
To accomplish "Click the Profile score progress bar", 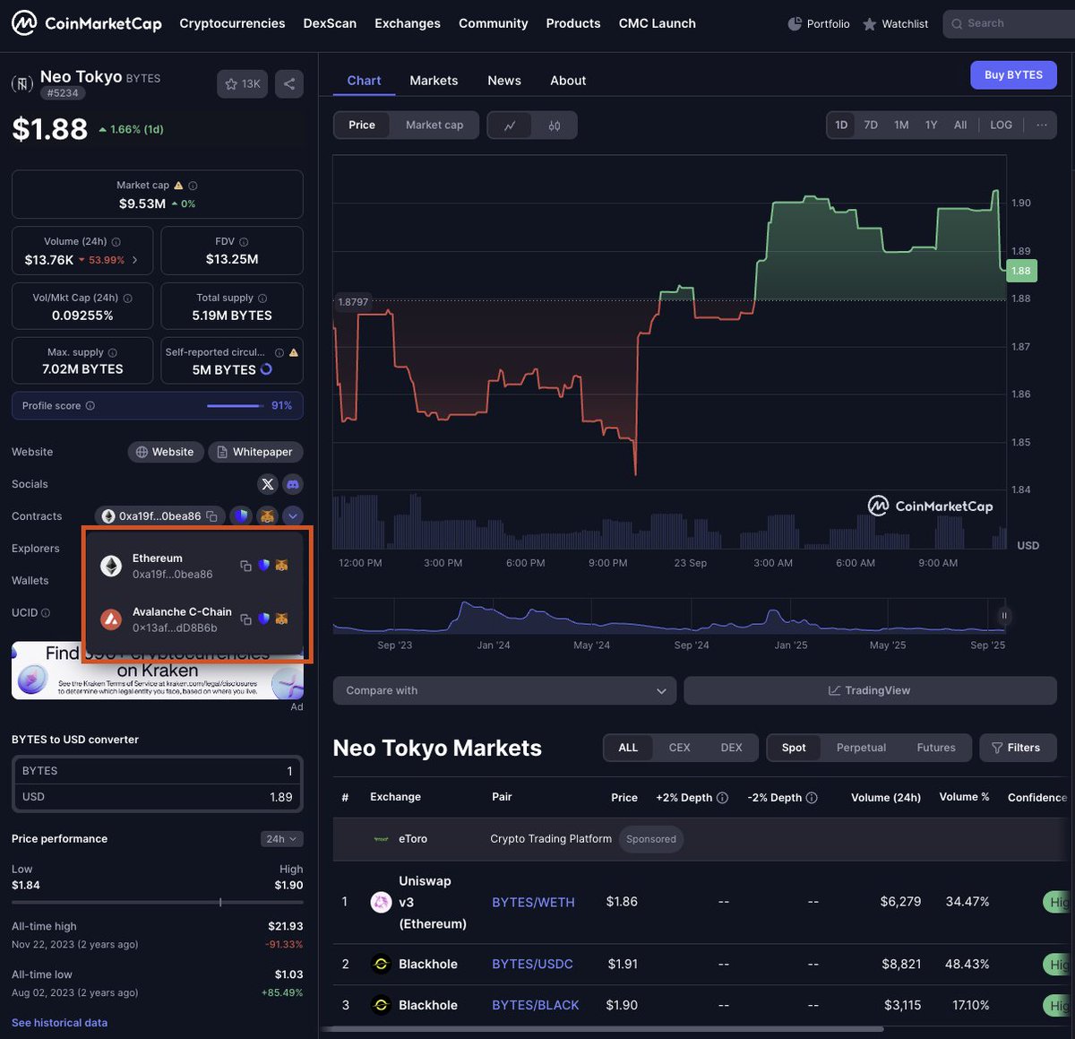I will (x=236, y=406).
